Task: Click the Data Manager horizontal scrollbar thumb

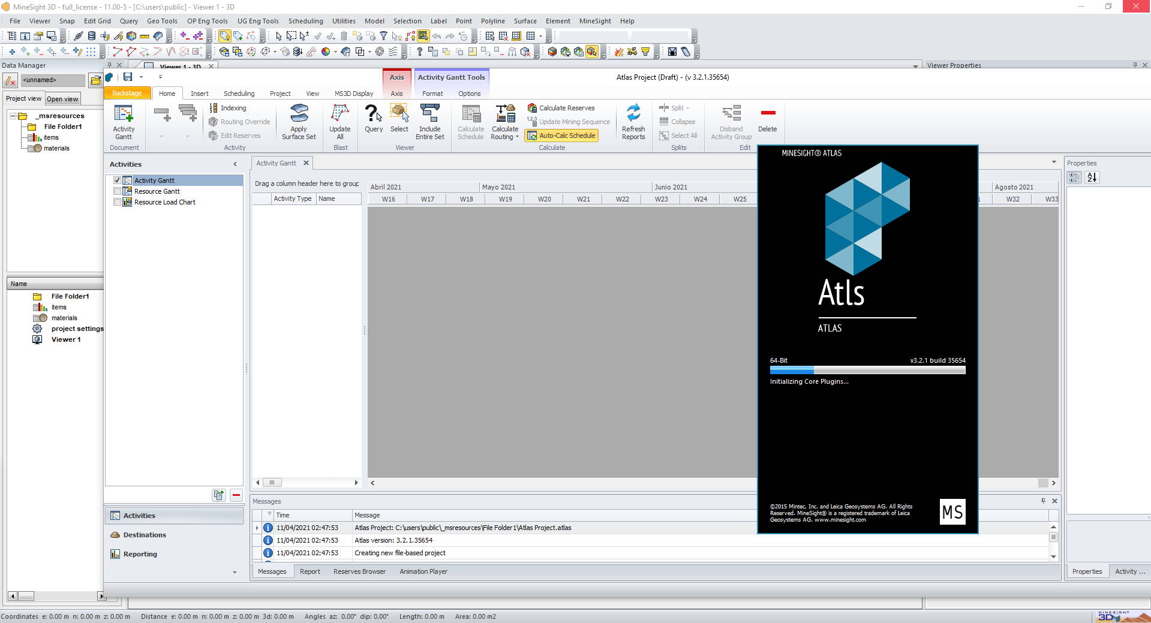Action: pyautogui.click(x=26, y=596)
